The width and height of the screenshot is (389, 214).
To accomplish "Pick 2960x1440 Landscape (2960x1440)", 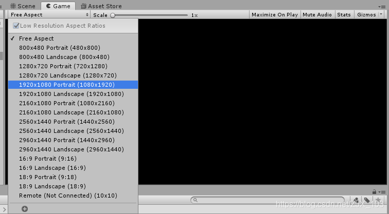I will pos(73,149).
